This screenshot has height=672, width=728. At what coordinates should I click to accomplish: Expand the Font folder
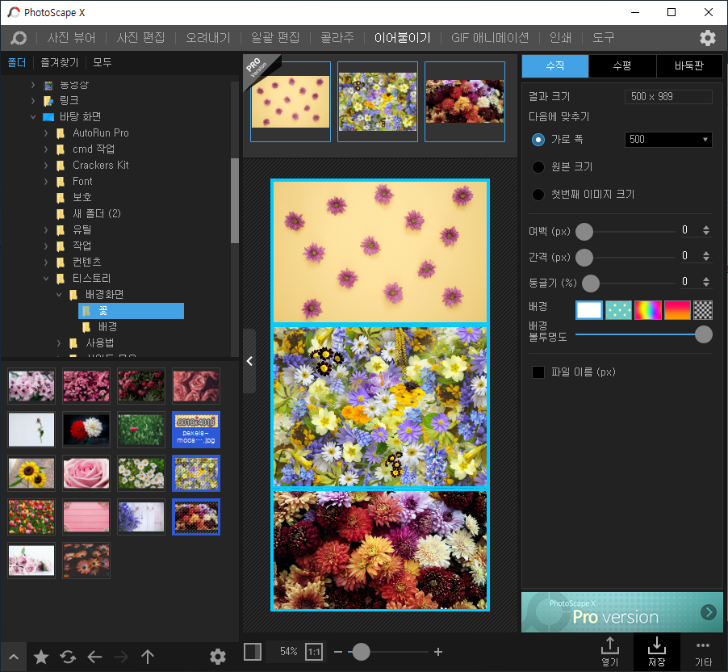point(45,181)
